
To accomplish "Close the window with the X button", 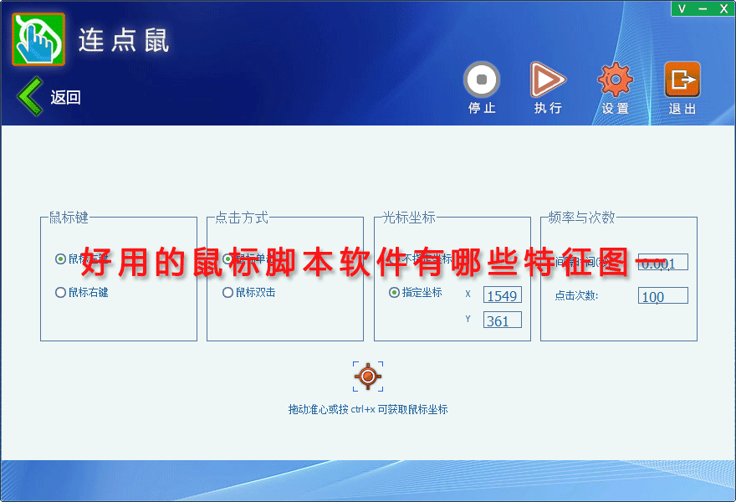I will pos(723,8).
